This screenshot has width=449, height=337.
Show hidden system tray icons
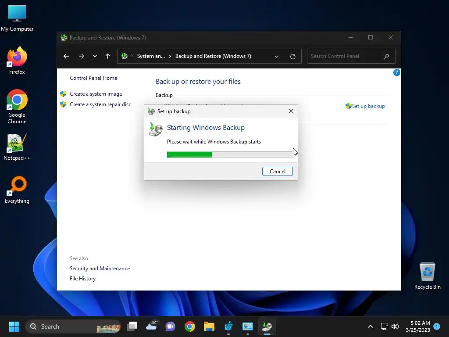370,326
